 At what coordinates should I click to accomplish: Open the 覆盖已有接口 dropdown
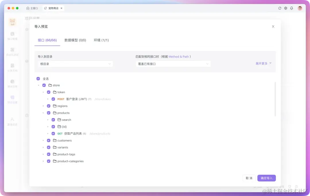tap(173, 64)
